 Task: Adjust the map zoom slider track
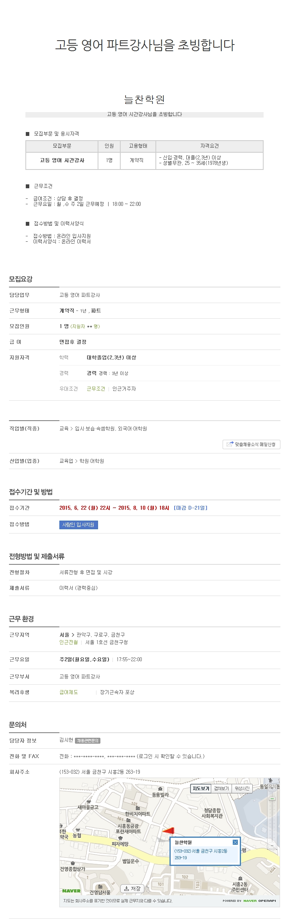pyautogui.click(x=272, y=820)
